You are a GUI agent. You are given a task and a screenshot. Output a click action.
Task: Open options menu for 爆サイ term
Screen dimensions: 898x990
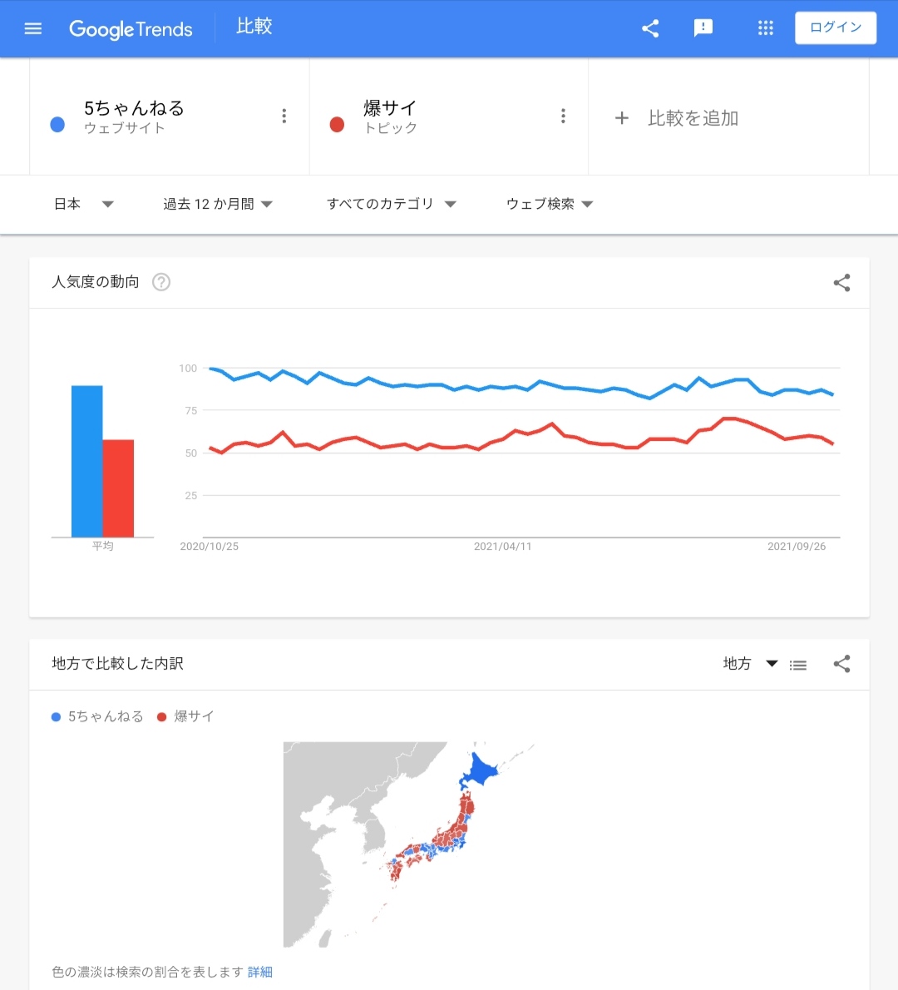point(563,116)
